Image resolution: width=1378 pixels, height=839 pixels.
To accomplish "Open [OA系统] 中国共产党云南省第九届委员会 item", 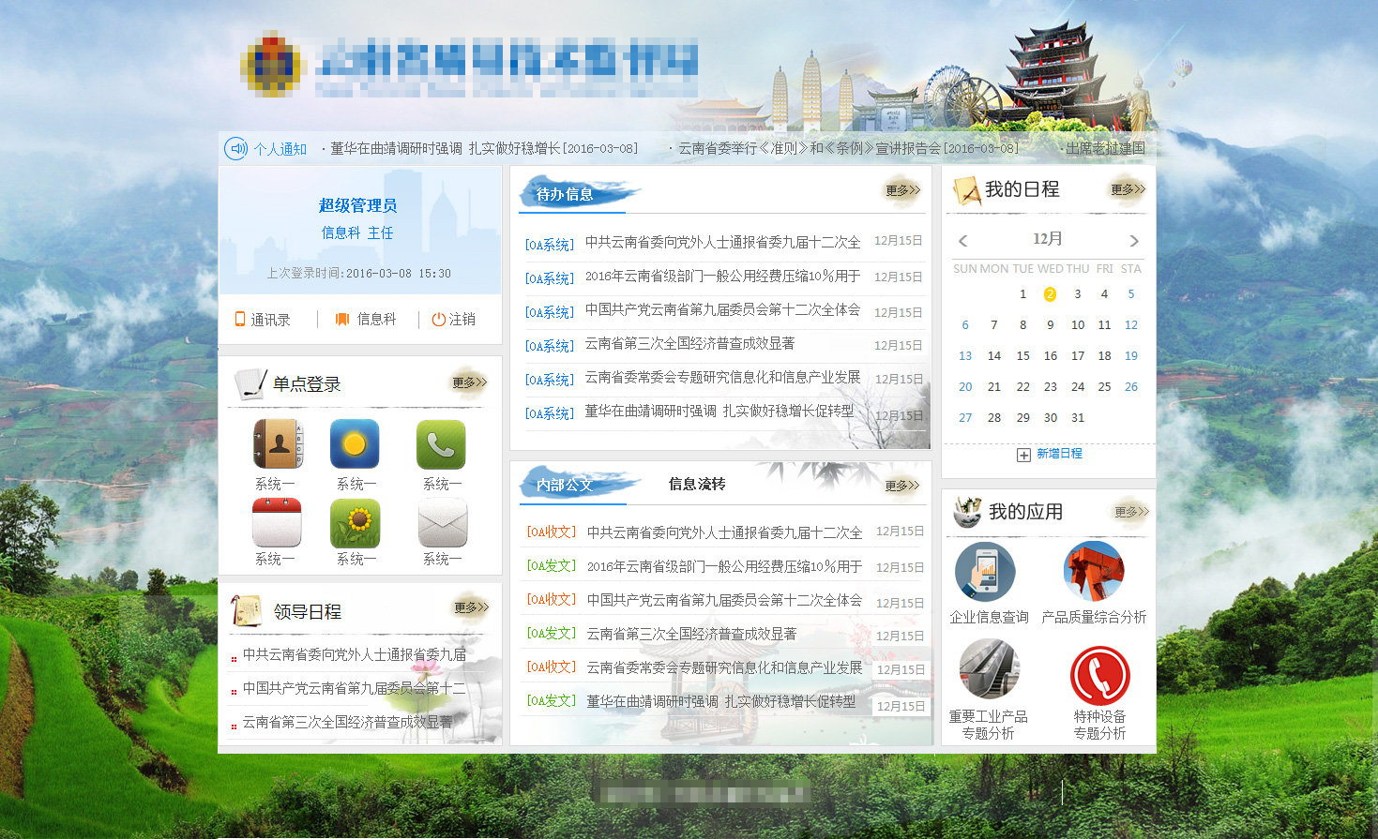I will 723,310.
